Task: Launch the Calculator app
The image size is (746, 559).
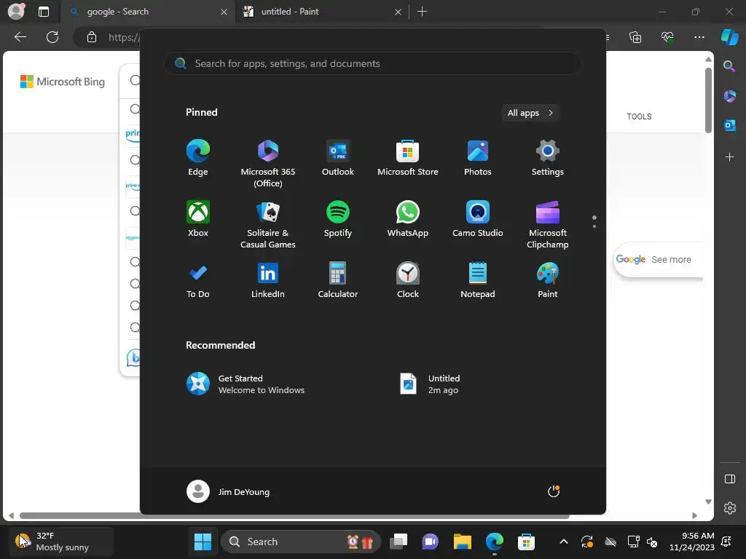Action: [338, 280]
